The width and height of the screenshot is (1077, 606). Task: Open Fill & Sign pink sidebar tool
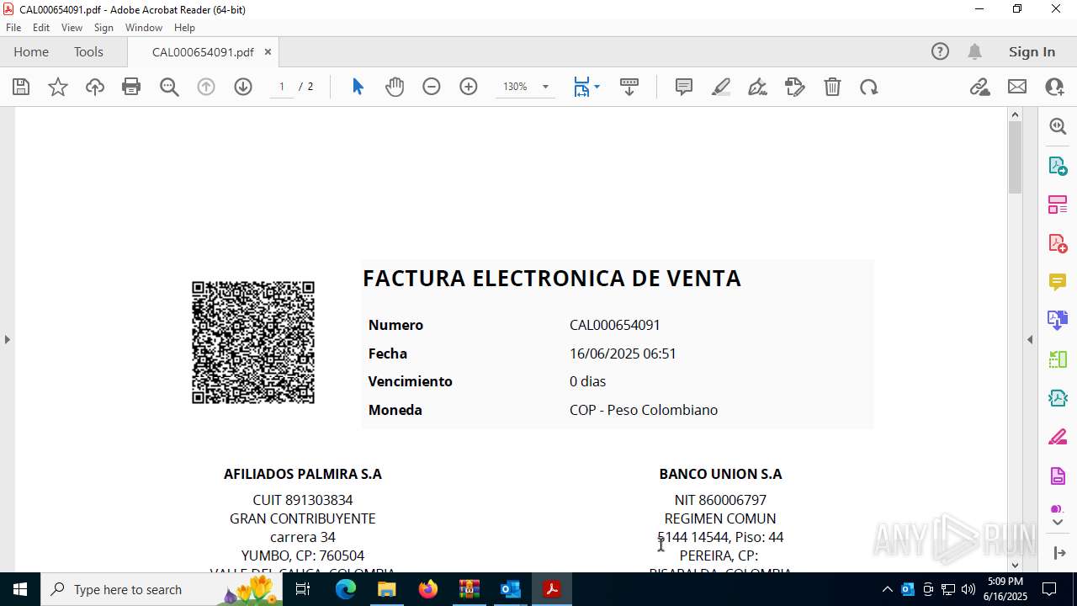[x=1058, y=437]
